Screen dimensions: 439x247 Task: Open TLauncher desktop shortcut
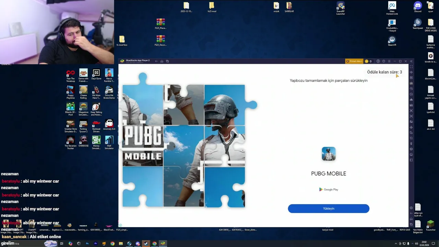pos(431,226)
